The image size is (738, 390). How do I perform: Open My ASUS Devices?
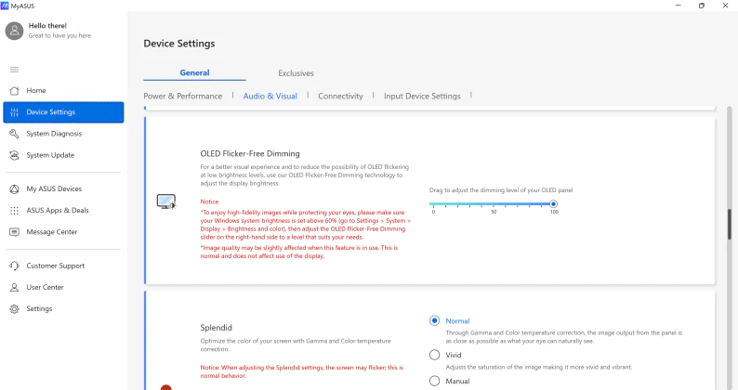pyautogui.click(x=63, y=188)
